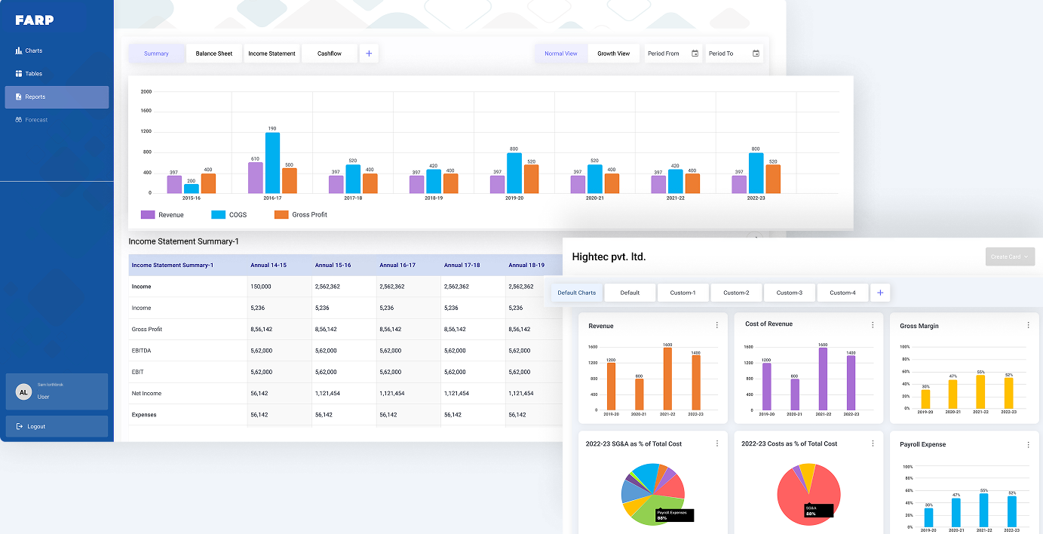
Task: Enable Normal View mode
Action: [561, 53]
